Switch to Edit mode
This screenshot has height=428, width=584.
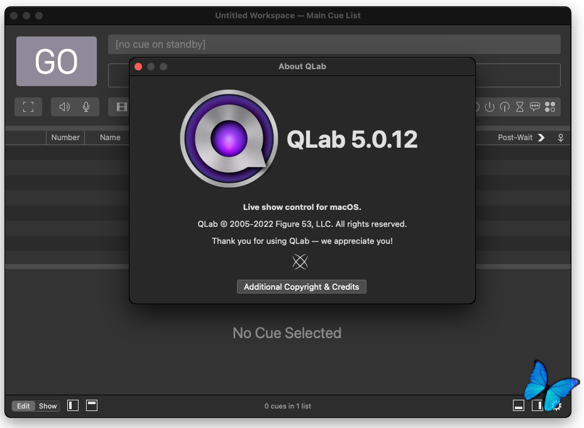pyautogui.click(x=23, y=406)
